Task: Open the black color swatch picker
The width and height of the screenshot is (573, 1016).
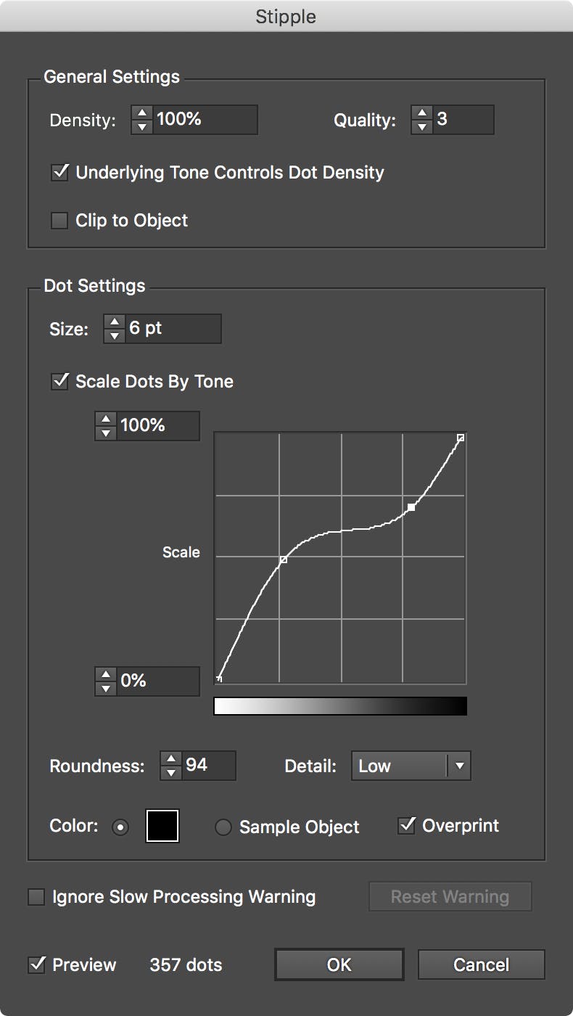Action: [x=162, y=826]
